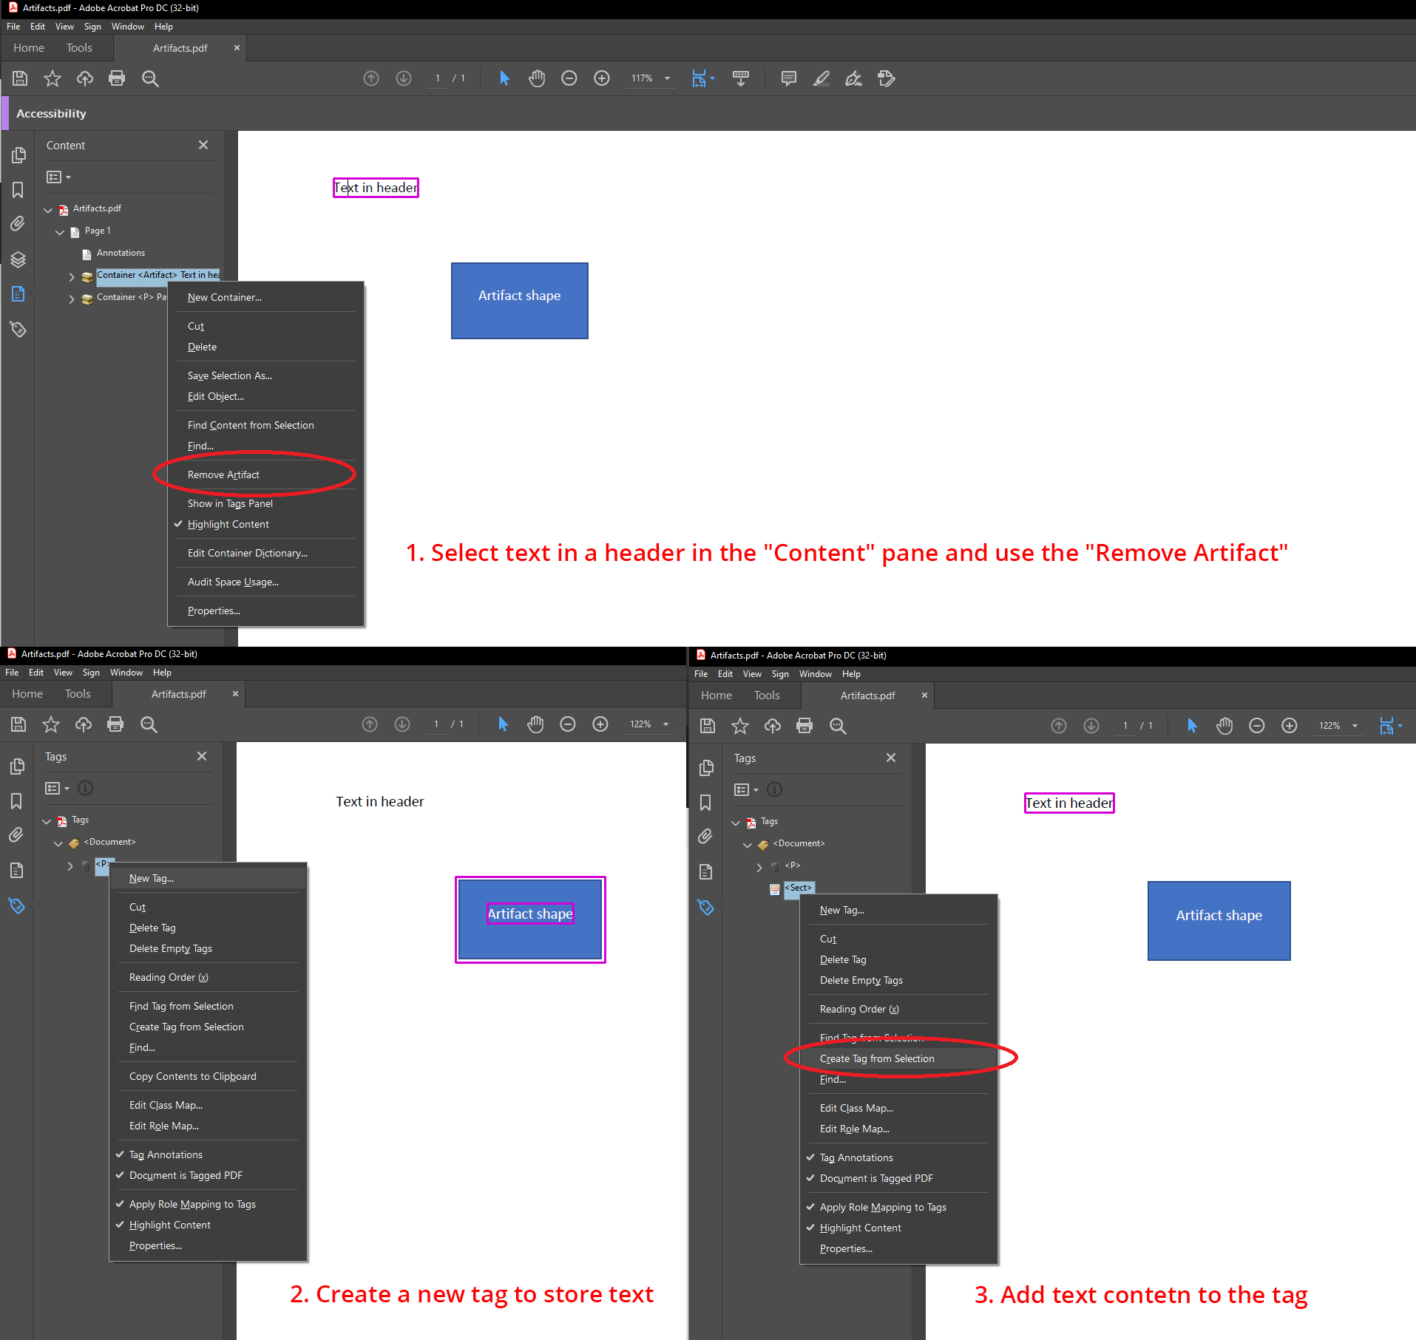This screenshot has height=1340, width=1416.
Task: Choose Create Tag from Selection in the bottom-right menu
Action: point(877,1058)
